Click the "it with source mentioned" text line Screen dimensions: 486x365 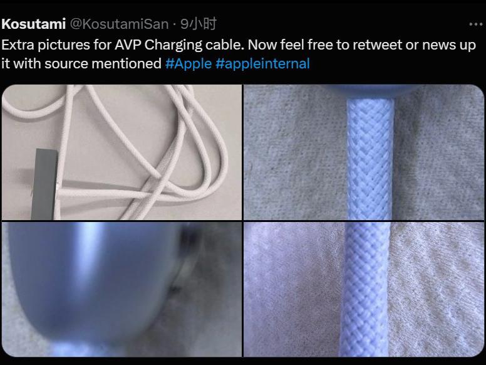(x=81, y=63)
